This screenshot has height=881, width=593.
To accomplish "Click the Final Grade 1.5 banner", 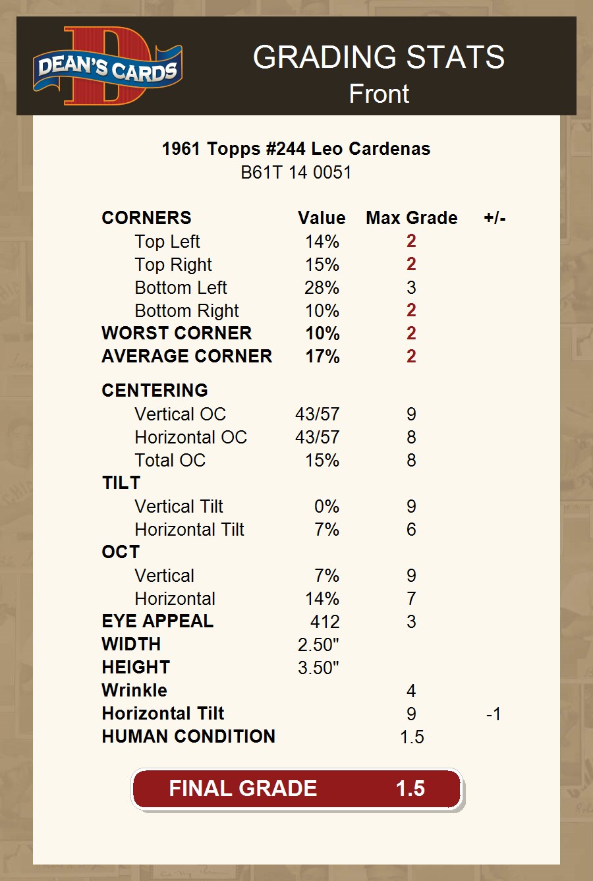I will [296, 789].
